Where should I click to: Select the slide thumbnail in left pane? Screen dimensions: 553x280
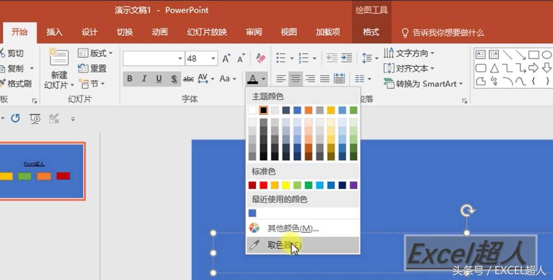click(42, 171)
